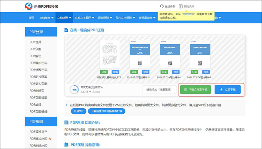The image size is (262, 149).
Task: Select PDF解密 in the sidebar
Action: coord(35,56)
